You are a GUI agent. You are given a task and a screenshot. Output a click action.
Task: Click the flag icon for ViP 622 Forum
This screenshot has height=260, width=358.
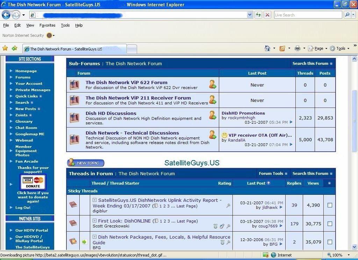(x=74, y=85)
